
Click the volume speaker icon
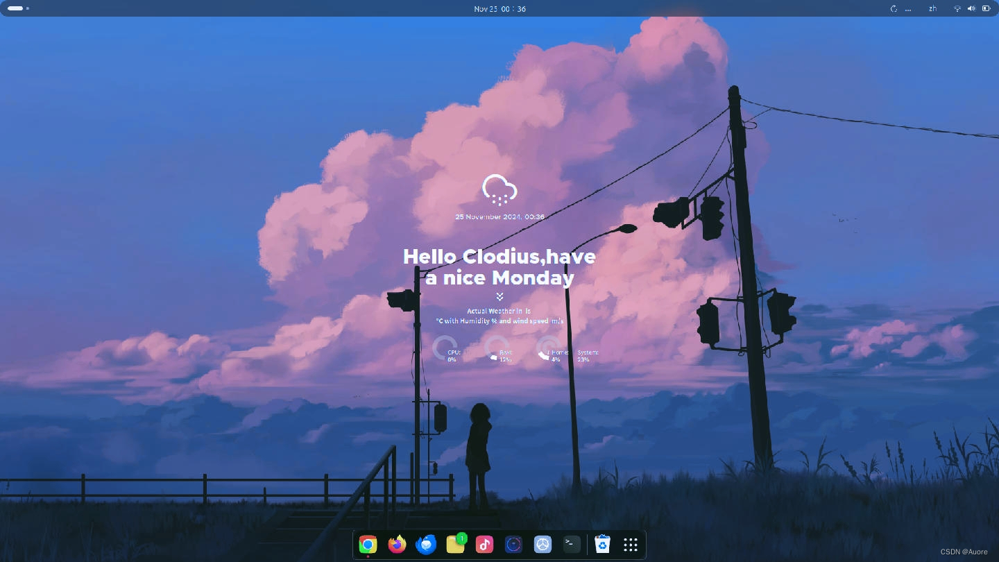971,8
